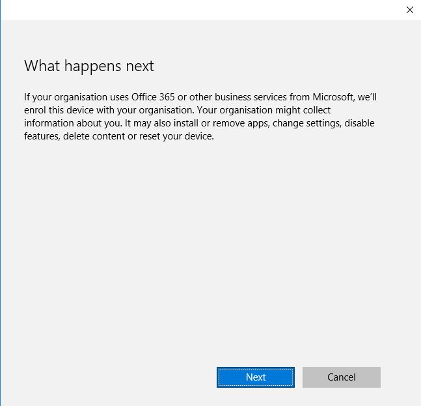
Task: Click the Next button
Action: [x=255, y=377]
